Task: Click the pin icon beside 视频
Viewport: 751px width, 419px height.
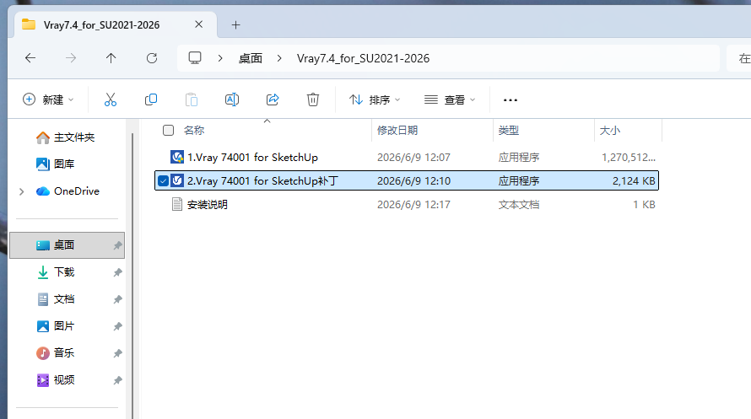Action: pos(117,380)
